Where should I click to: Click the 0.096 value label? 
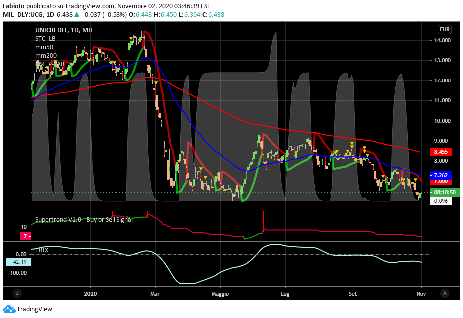[x=441, y=201]
